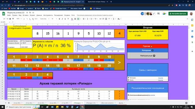Show the all-sheets list icon
This screenshot has height=109, width=195.
pos(9,103)
